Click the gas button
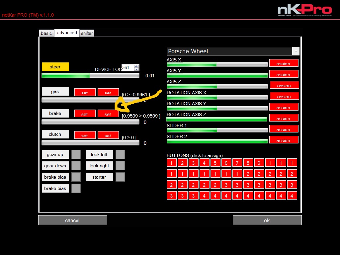340x255 pixels. [x=55, y=92]
